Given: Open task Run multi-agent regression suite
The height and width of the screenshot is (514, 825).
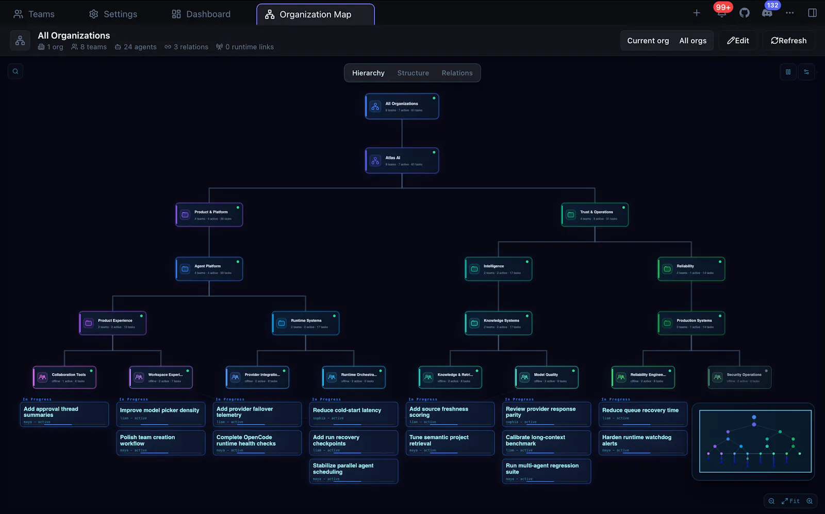Looking at the screenshot, I should (x=547, y=471).
